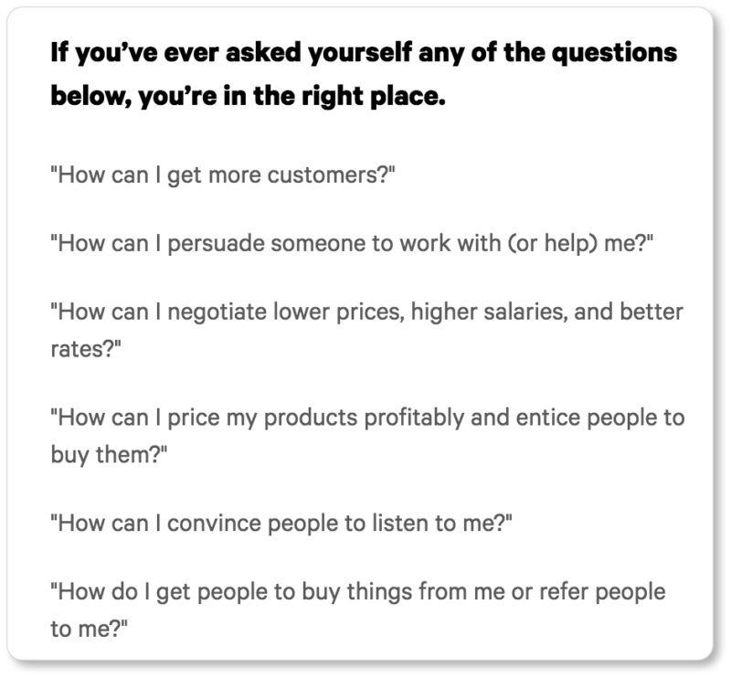Viewport: 731px width, 678px height.
Task: Click the word "persuade"
Action: (x=216, y=244)
